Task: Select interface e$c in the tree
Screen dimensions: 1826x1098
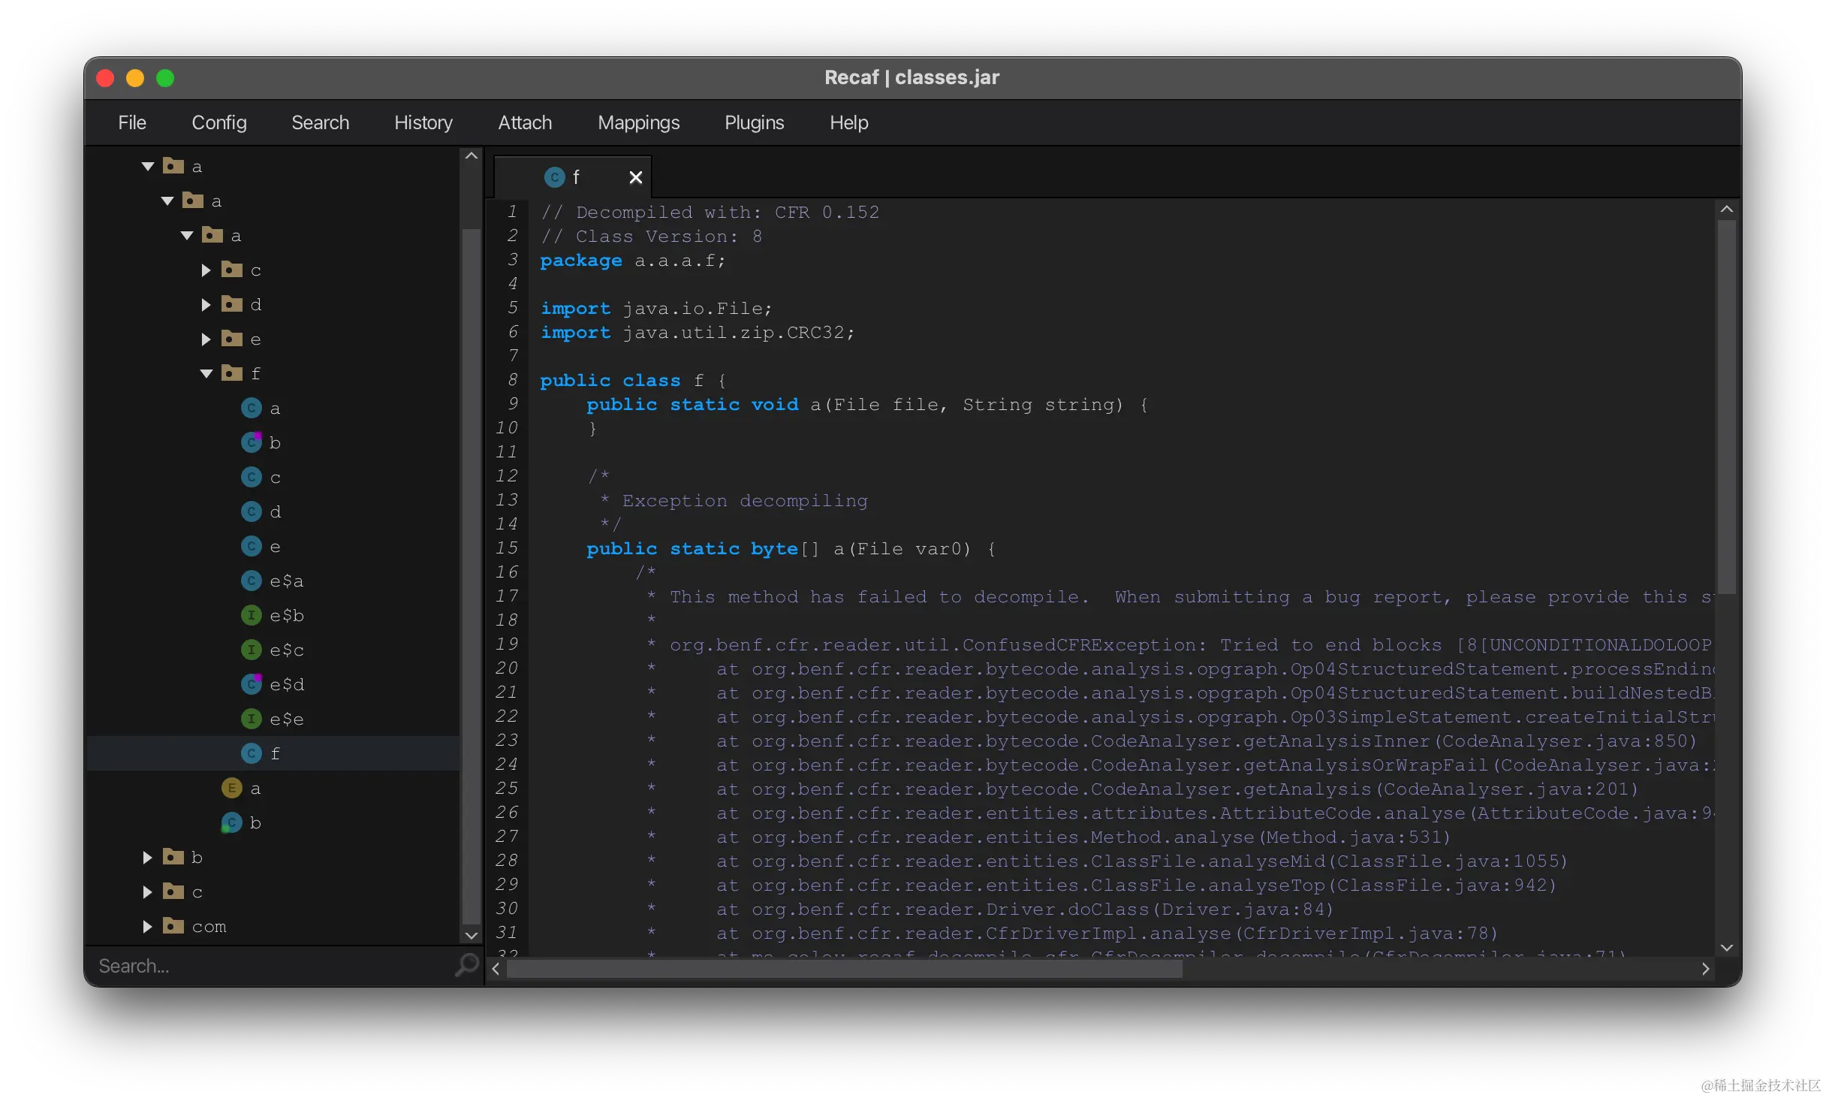Action: (x=273, y=650)
